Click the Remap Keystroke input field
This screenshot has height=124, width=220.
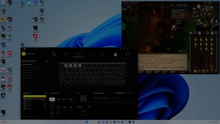(114, 101)
